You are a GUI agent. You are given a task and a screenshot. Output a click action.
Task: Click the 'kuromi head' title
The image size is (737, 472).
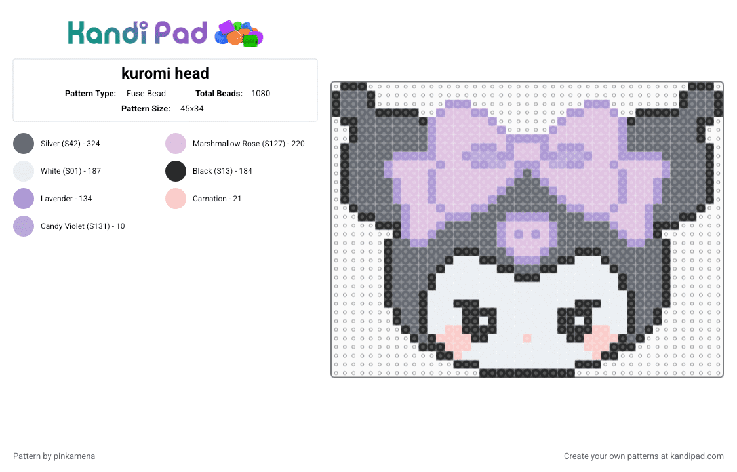pyautogui.click(x=165, y=73)
